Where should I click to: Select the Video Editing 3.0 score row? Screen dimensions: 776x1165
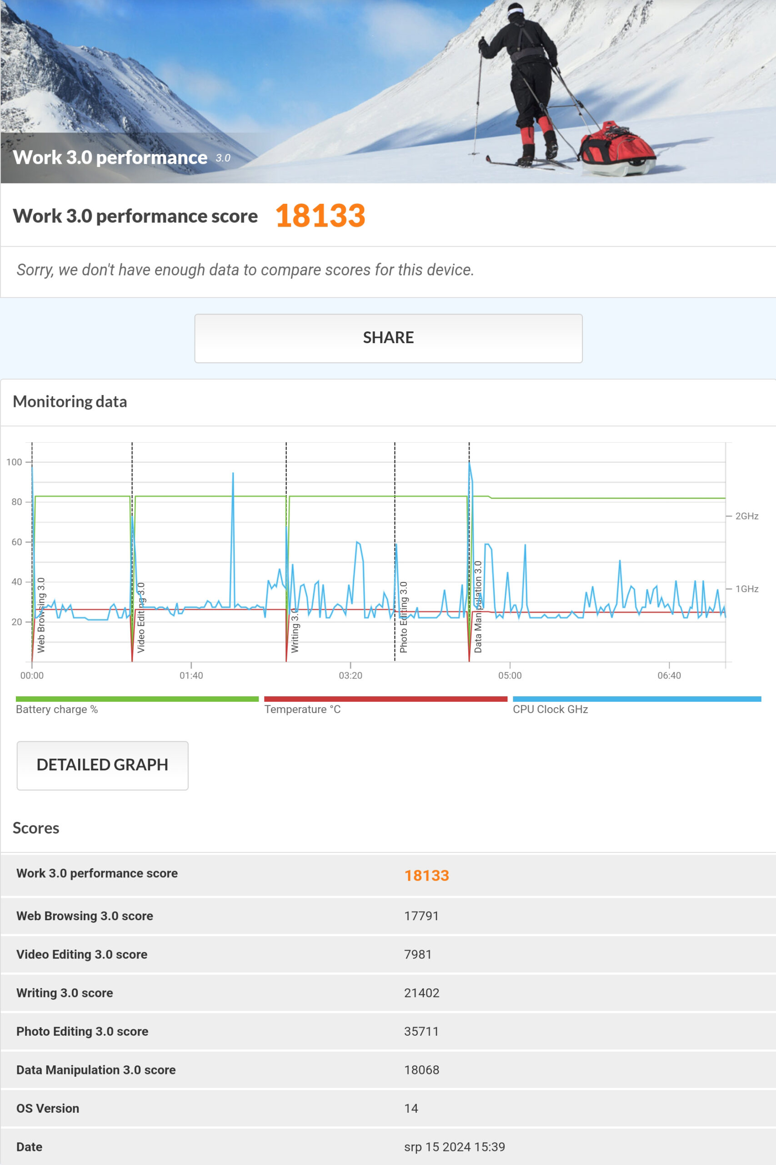[x=388, y=954]
